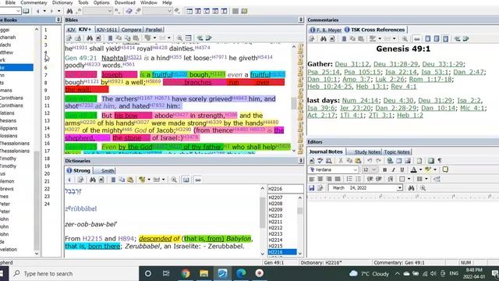Toggle left alignment in the editor
The width and height of the screenshot is (499, 281).
pyautogui.click(x=312, y=179)
